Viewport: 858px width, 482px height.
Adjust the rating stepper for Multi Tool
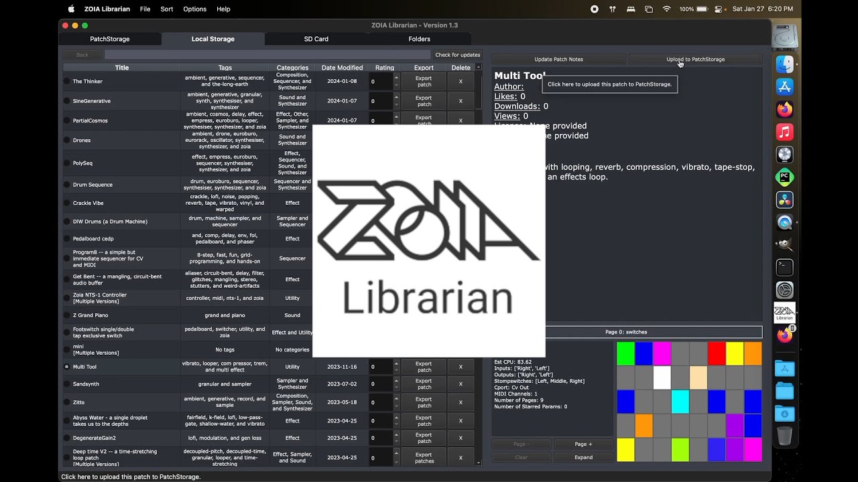coord(395,367)
